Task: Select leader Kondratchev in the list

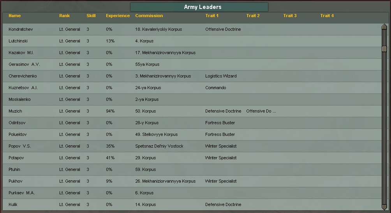Action: point(23,29)
